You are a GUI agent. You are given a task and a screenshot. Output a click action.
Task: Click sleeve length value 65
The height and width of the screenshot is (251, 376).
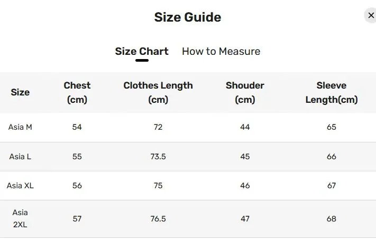(x=332, y=127)
